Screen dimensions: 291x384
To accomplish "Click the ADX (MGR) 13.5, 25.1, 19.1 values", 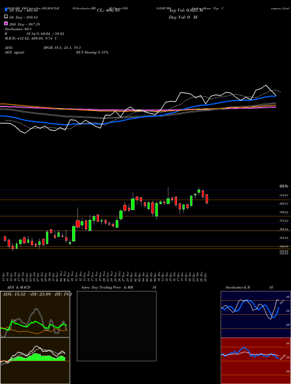I will tap(62, 48).
